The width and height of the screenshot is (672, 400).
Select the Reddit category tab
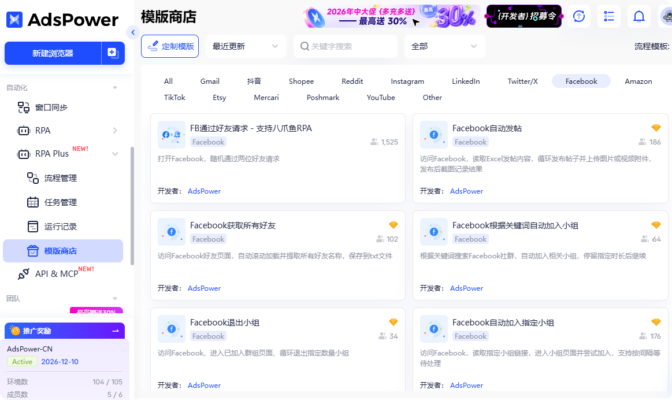[352, 81]
